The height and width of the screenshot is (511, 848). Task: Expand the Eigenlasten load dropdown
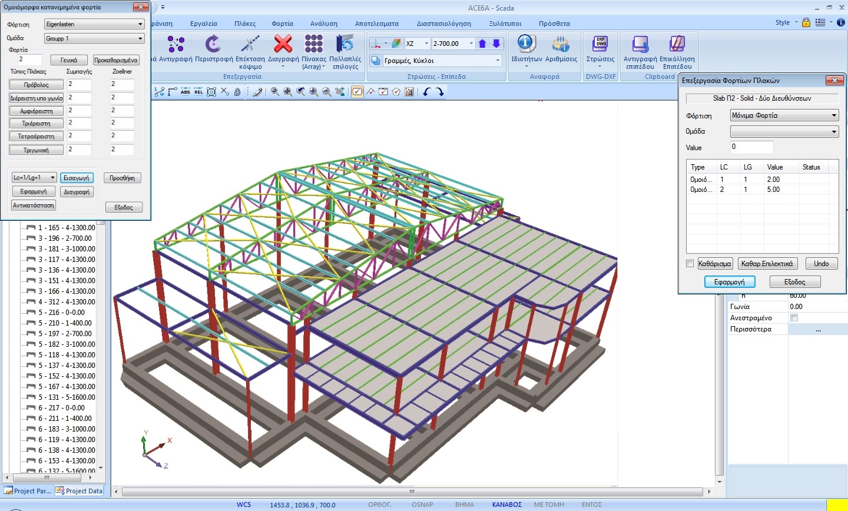tap(94, 24)
